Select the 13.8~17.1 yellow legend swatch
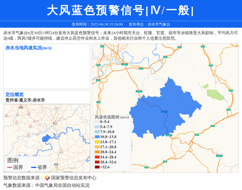242x190 pixels. (x=97, y=142)
